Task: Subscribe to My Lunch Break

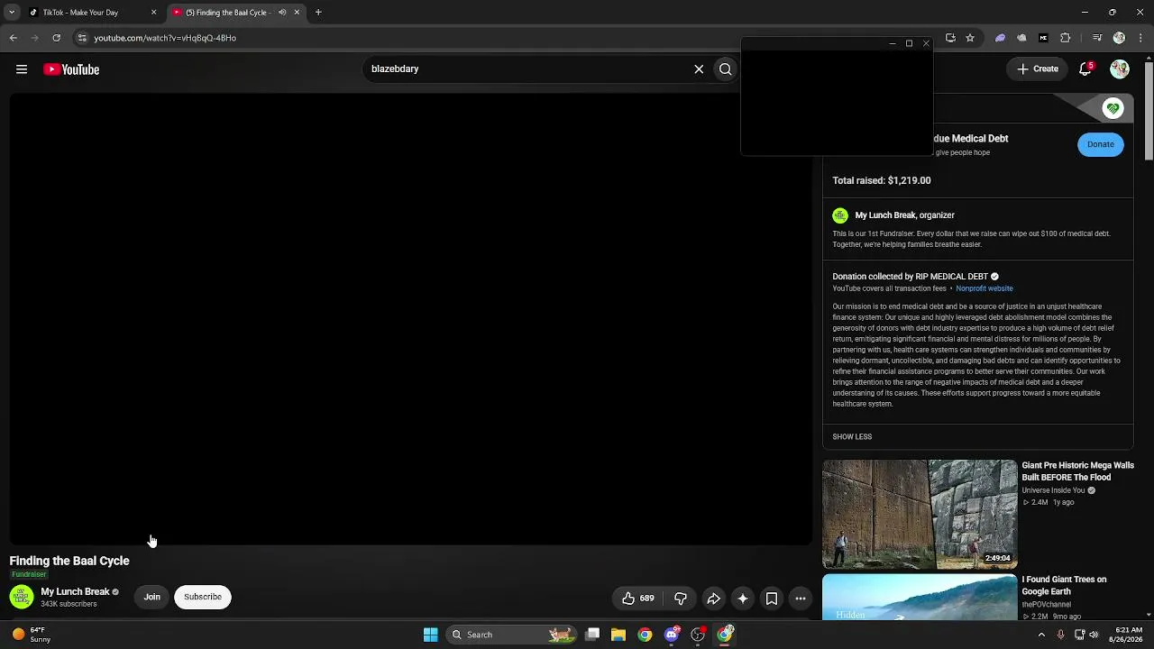Action: [203, 597]
